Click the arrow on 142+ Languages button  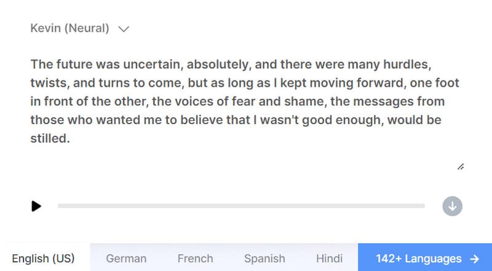coord(474,259)
